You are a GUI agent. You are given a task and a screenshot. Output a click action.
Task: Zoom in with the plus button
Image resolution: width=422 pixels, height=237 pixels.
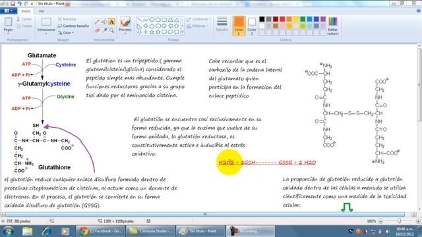tap(418, 221)
